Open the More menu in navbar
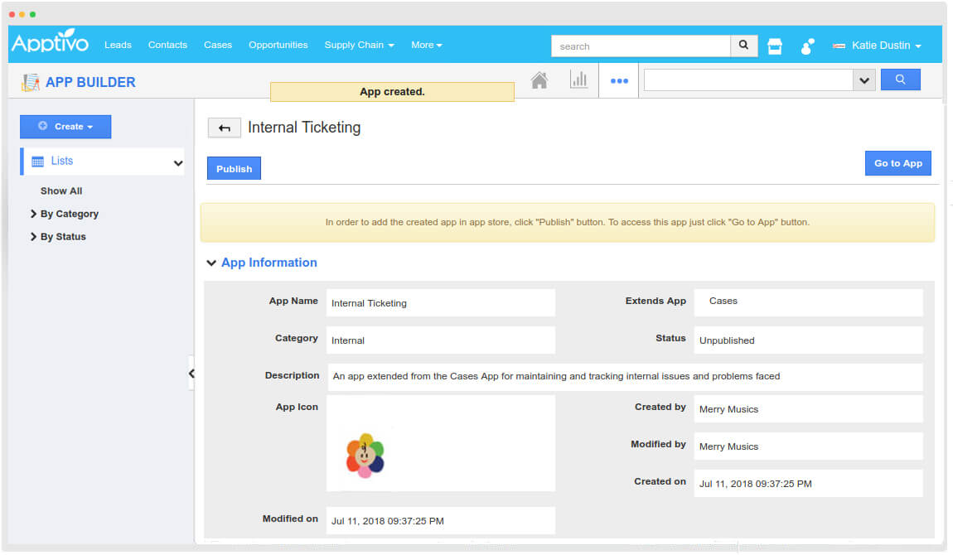Viewport: 953px width, 555px height. pyautogui.click(x=426, y=45)
